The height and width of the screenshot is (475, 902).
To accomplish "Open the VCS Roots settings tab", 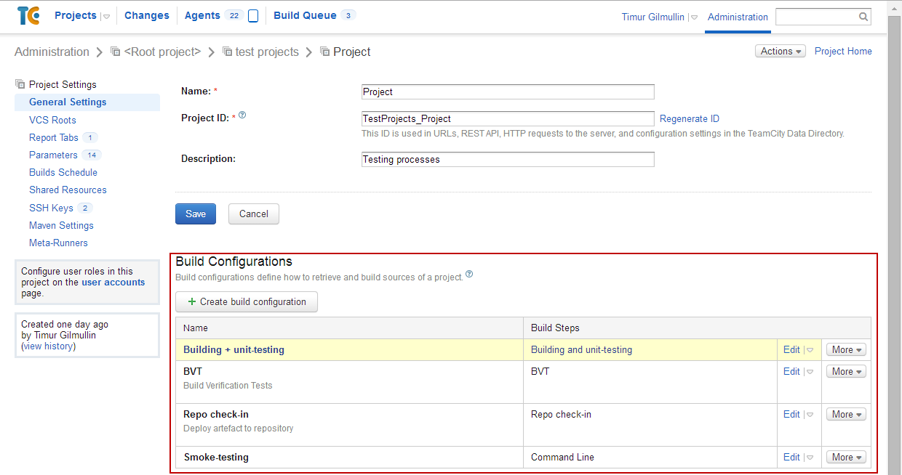I will [52, 120].
